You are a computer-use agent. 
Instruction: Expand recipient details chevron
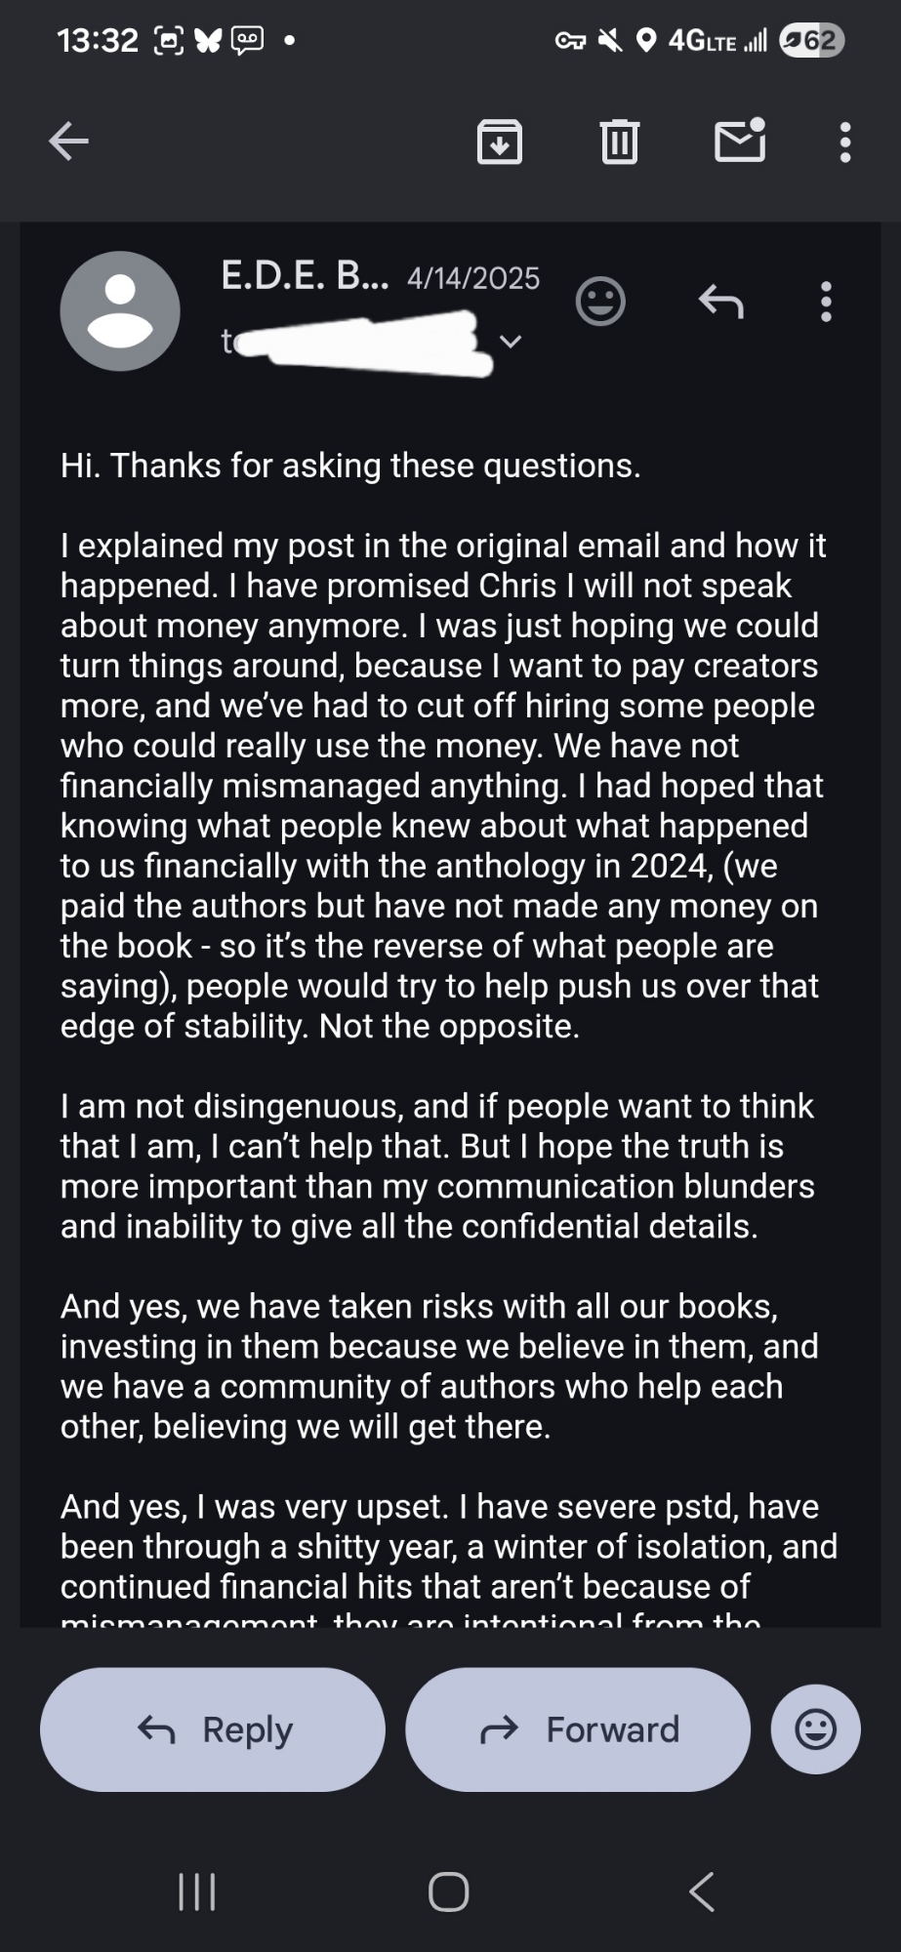(x=511, y=342)
